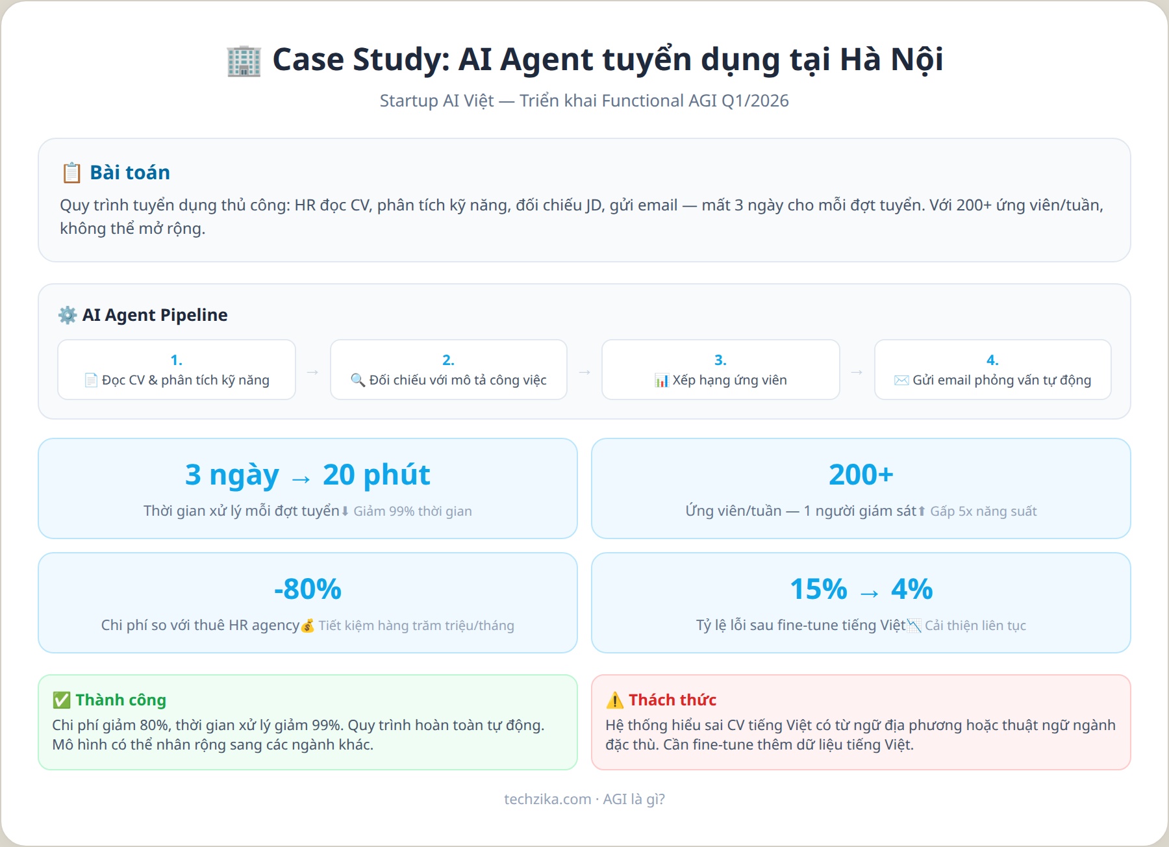Image resolution: width=1169 pixels, height=847 pixels.
Task: Click 'Ứng viên/tuần — 1 người giám sát' label
Action: pos(801,511)
